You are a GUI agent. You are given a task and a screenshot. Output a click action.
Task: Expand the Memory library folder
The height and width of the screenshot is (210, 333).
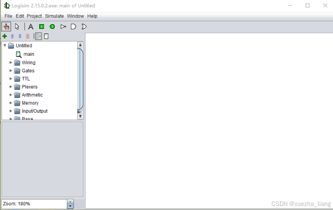[x=10, y=103]
